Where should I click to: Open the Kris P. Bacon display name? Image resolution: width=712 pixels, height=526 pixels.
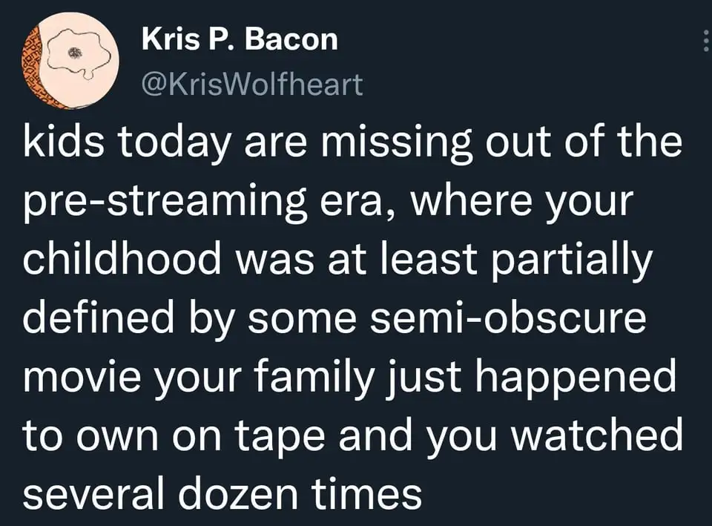pos(240,39)
